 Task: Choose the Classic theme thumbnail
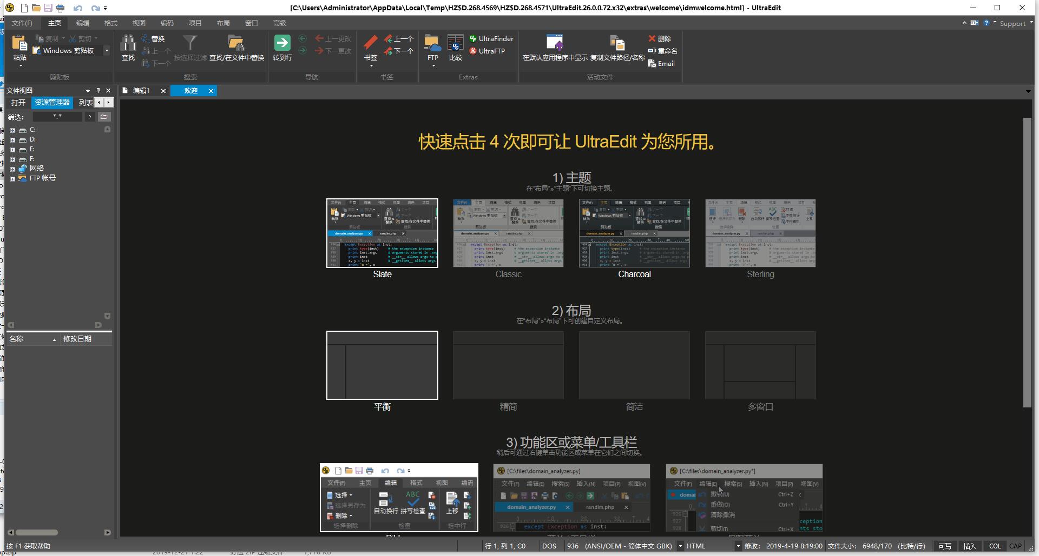click(508, 233)
